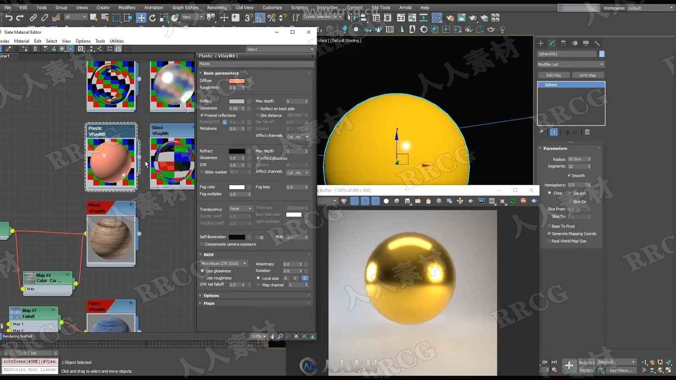Open the Workspaces Default dropdown
This screenshot has width=676, height=380.
(651, 8)
